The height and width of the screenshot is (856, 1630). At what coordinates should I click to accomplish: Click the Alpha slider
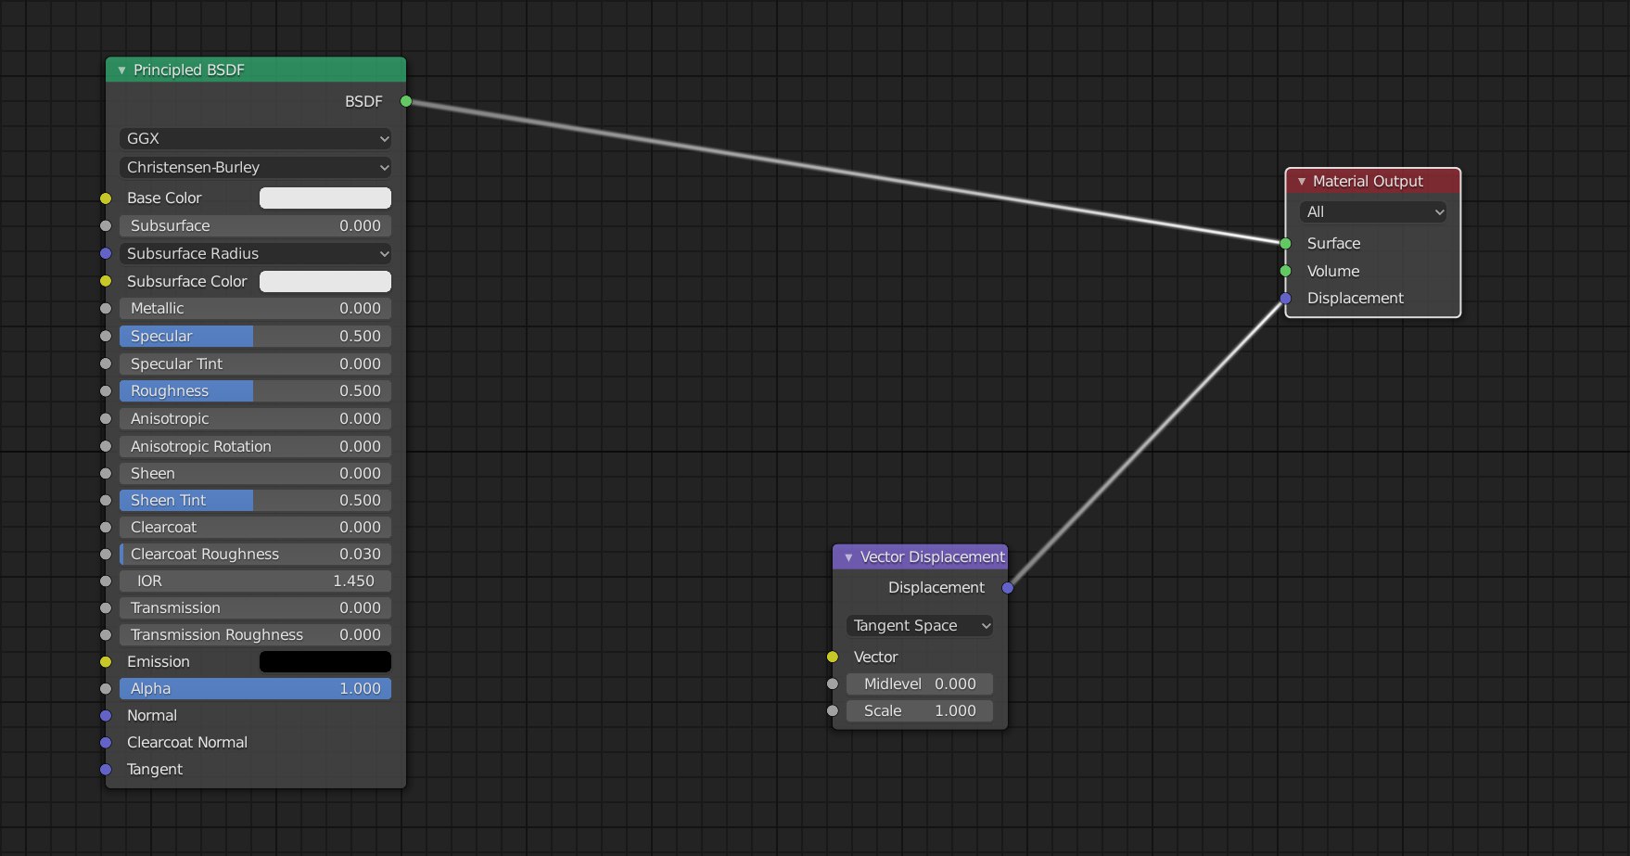(x=255, y=688)
